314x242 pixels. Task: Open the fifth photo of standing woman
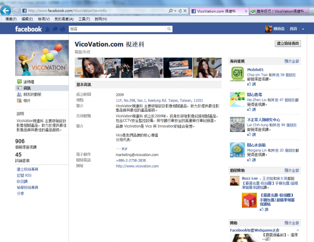(x=207, y=68)
